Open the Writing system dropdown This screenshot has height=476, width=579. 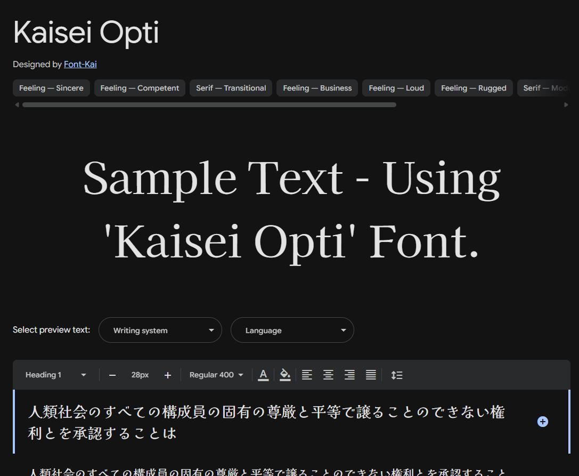160,330
